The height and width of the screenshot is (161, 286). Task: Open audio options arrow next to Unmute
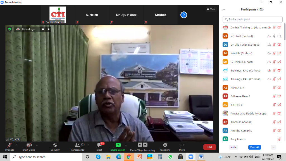16,145
